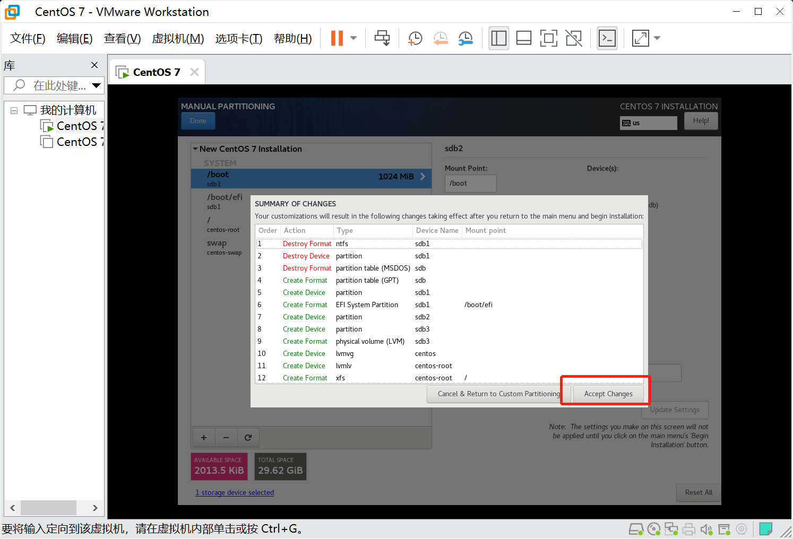Close the CentOS 7 tab
This screenshot has height=539, width=793.
pos(194,72)
